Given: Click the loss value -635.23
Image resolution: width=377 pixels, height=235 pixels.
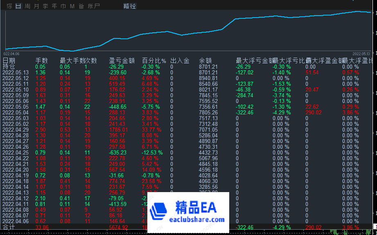Looking at the screenshot, I should (117, 153).
